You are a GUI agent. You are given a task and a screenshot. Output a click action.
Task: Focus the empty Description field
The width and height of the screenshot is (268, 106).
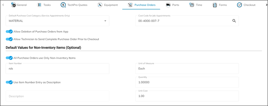click(x=57, y=96)
